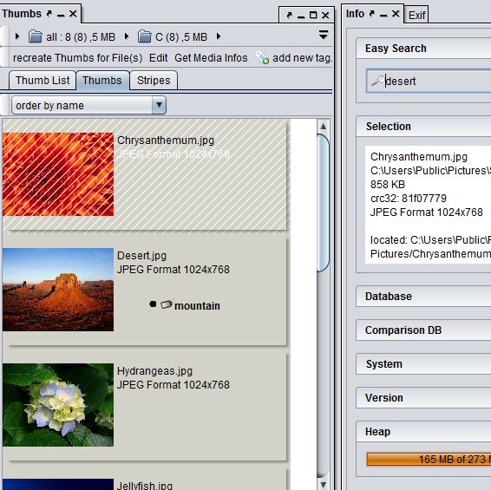
Task: Minimize the Thumbs tab with its dash icon
Action: pos(61,15)
